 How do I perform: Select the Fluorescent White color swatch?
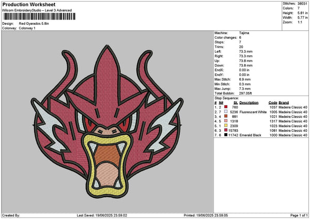226,112
